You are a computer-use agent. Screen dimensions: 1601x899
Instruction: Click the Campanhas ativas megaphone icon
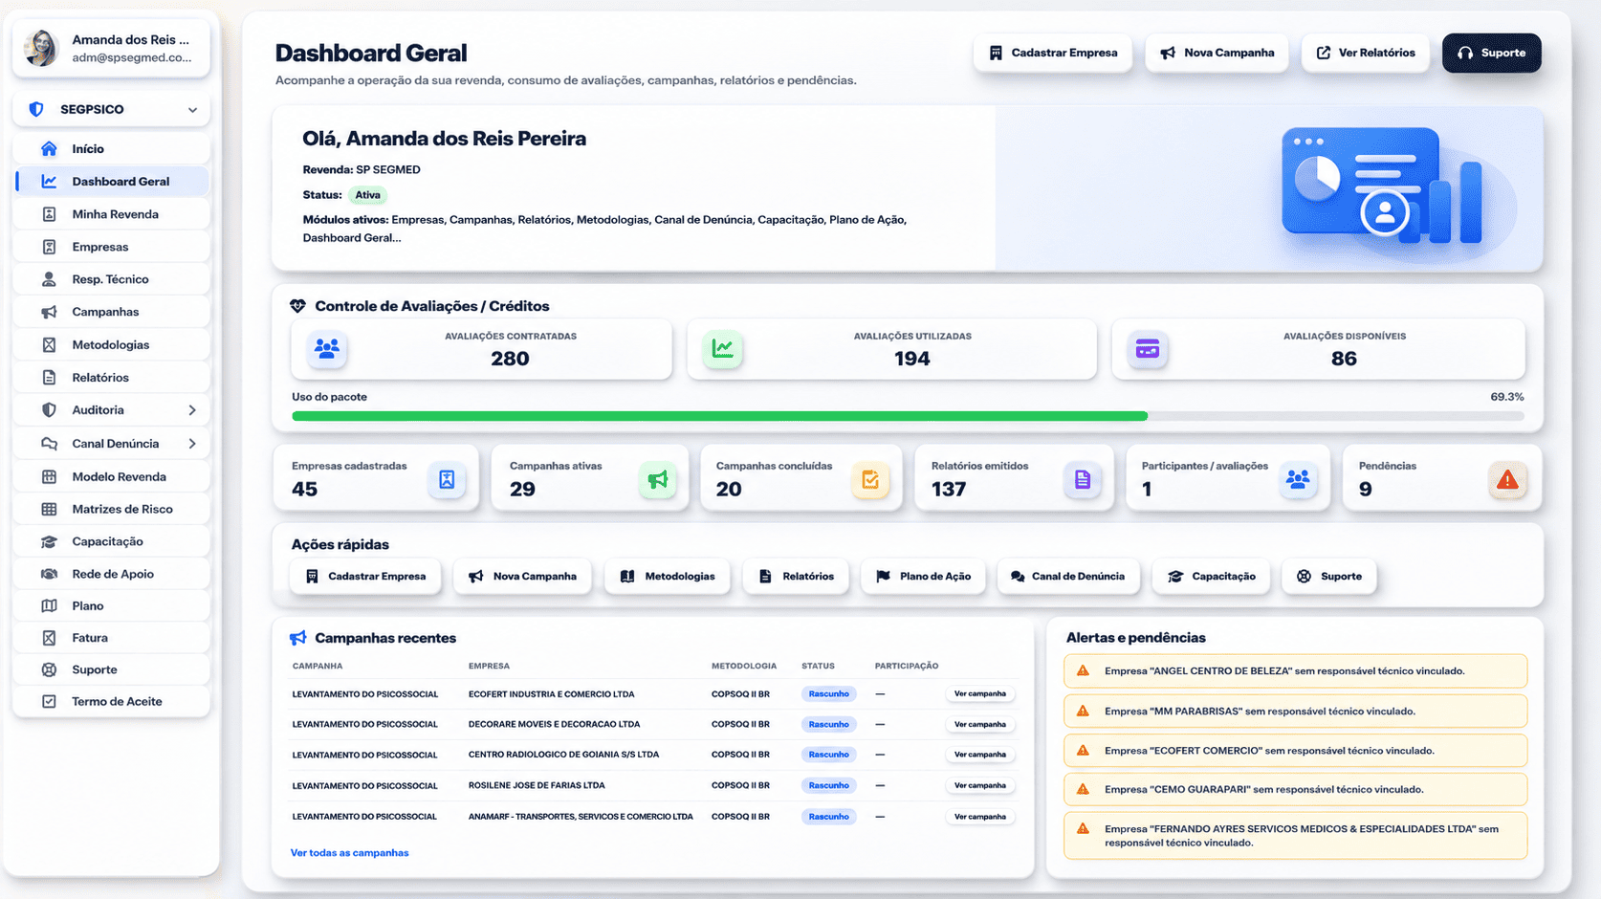tap(658, 479)
